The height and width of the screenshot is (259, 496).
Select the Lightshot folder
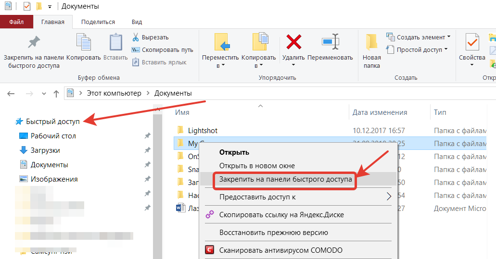(x=203, y=130)
